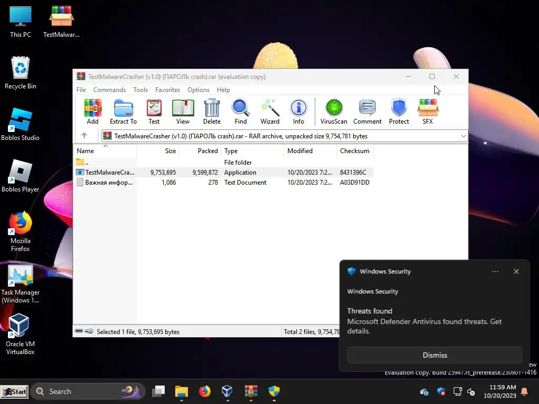Launch the Wizard toolbar icon
539x404 pixels.
pos(270,112)
